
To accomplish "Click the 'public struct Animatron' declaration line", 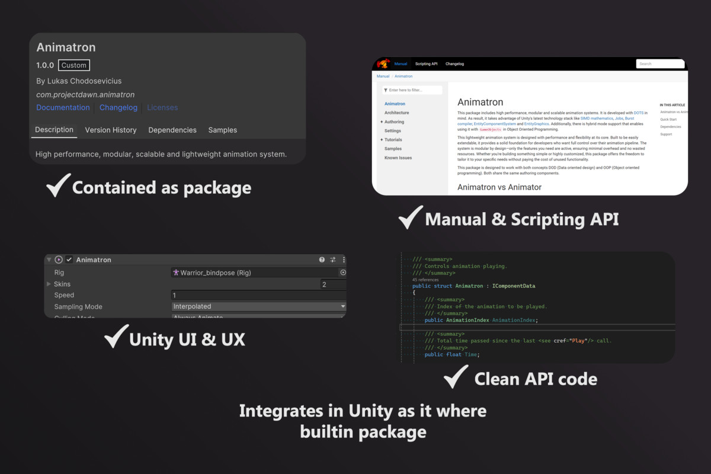I will tap(474, 286).
